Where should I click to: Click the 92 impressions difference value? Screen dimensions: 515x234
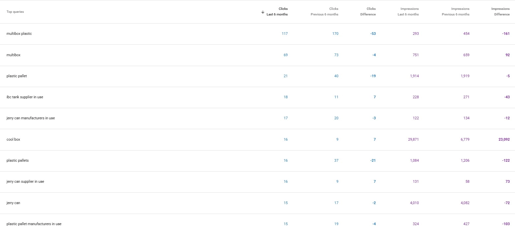pyautogui.click(x=507, y=55)
